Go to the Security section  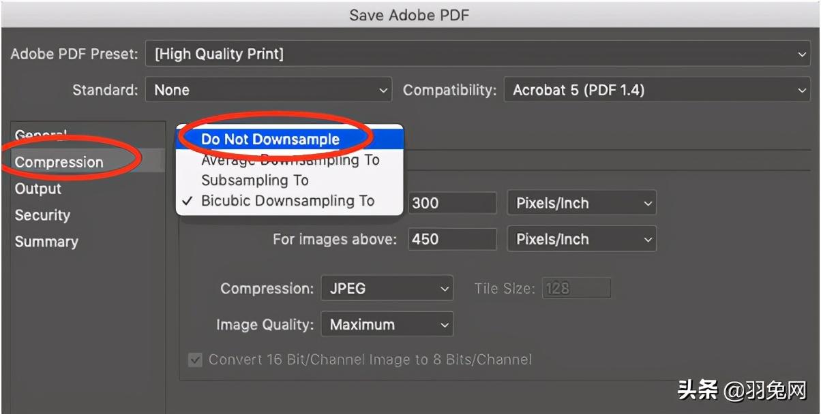point(42,215)
